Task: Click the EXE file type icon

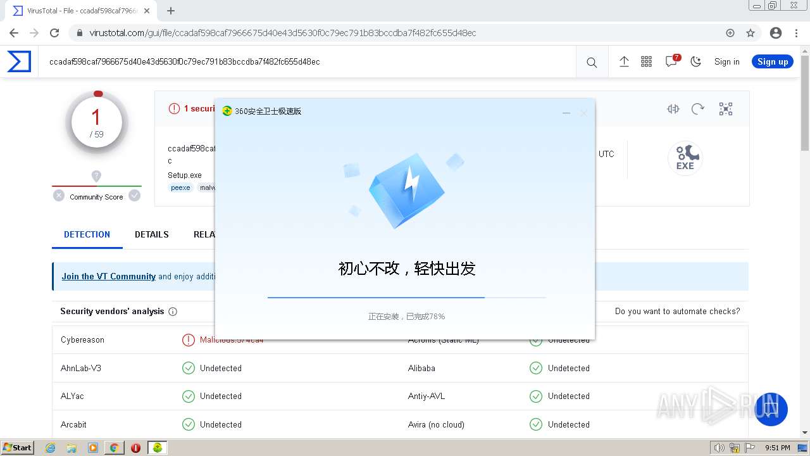Action: (x=685, y=158)
